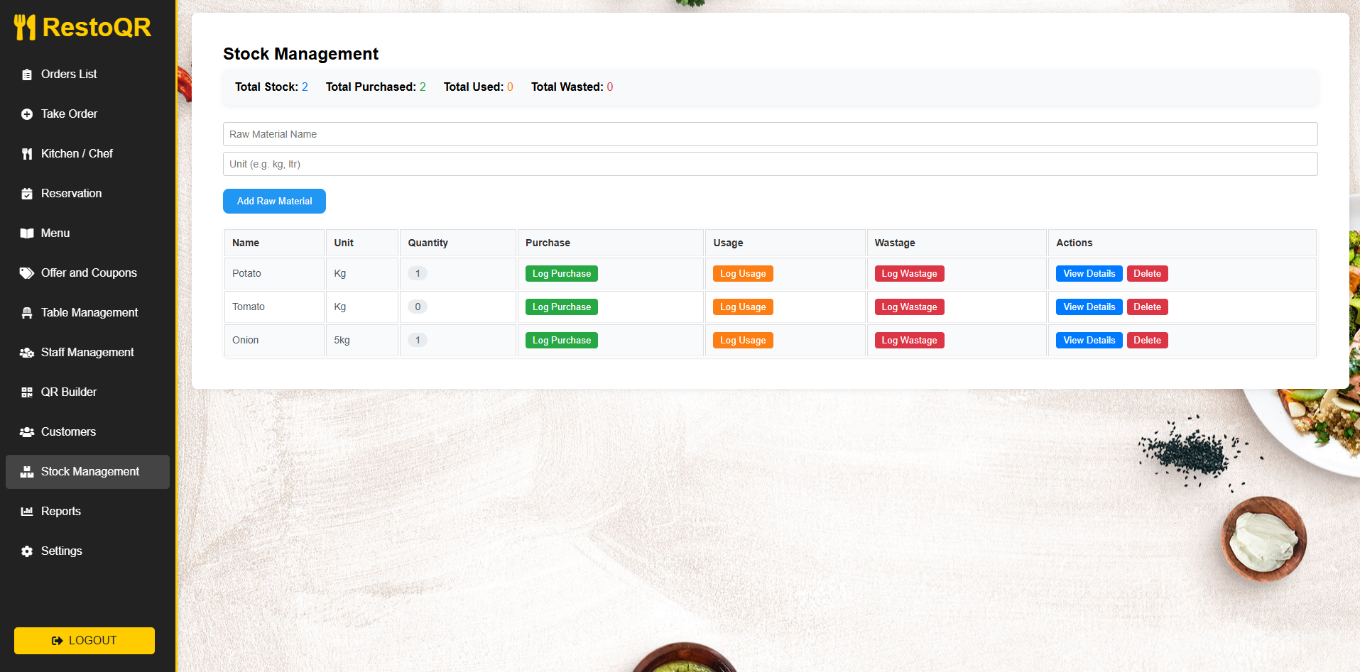The width and height of the screenshot is (1360, 672).
Task: Delete the Tomato raw material
Action: click(x=1147, y=307)
